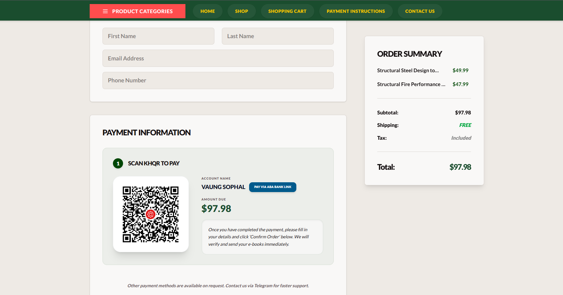Click the KHQR payment QR code
The image size is (563, 295).
(x=151, y=214)
